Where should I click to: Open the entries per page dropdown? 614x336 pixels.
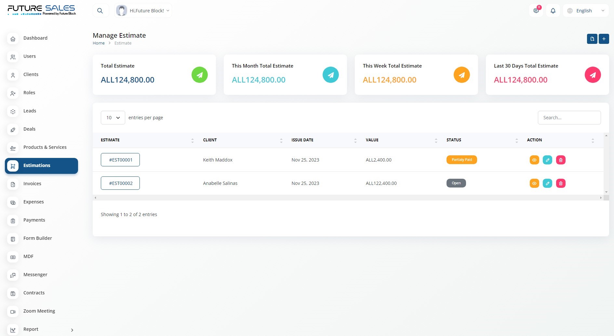[113, 118]
